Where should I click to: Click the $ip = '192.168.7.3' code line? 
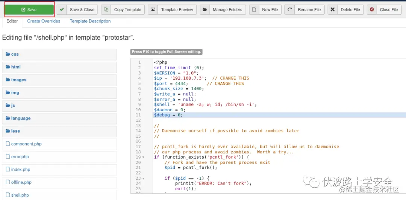pos(201,78)
